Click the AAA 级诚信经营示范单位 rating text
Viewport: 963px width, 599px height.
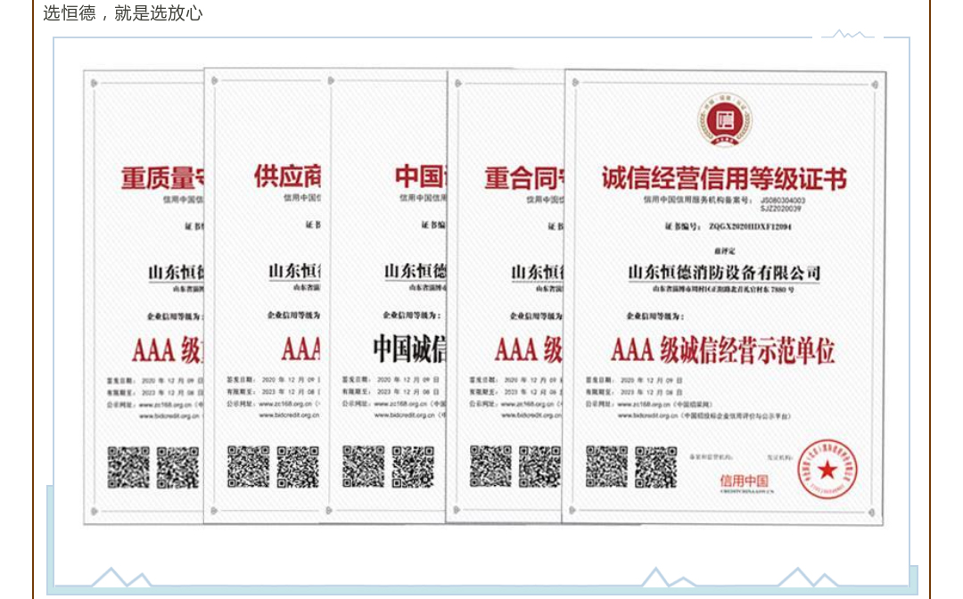tap(723, 350)
